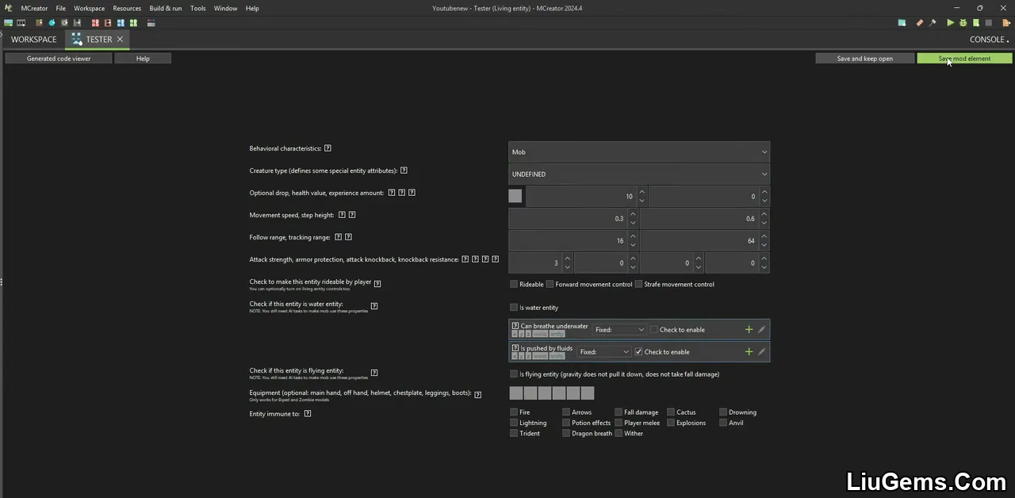
Task: Click Generated code viewer button
Action: [59, 58]
